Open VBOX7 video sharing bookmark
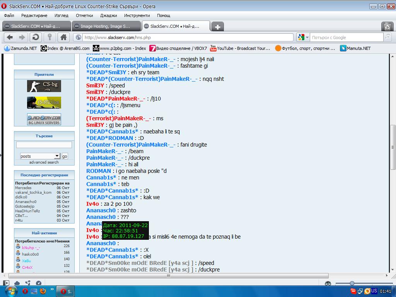 click(178, 48)
